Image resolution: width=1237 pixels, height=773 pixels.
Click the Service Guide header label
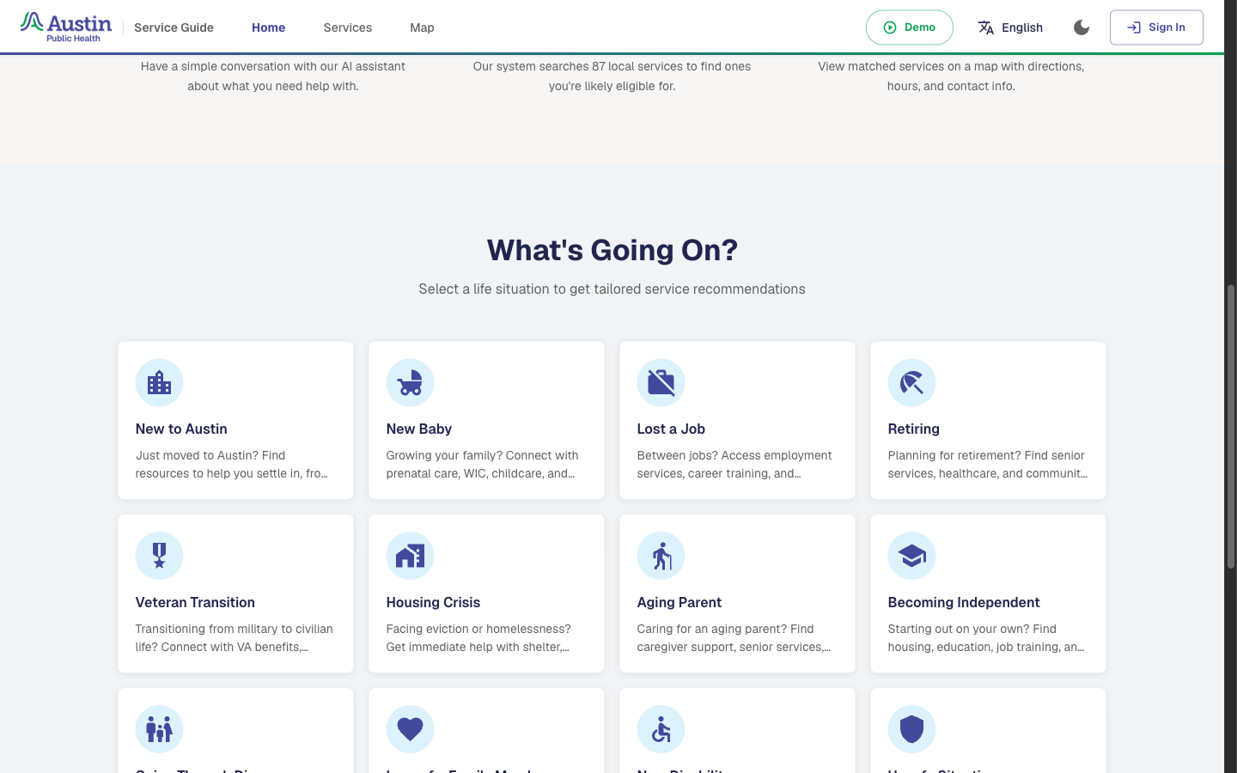[174, 27]
